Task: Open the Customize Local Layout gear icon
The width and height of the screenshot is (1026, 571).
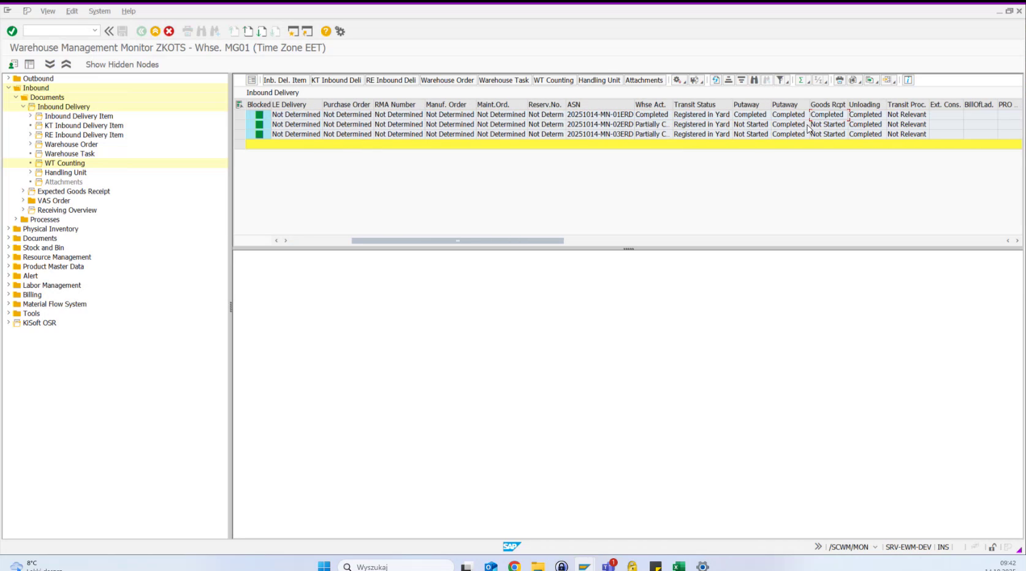Action: 341,31
